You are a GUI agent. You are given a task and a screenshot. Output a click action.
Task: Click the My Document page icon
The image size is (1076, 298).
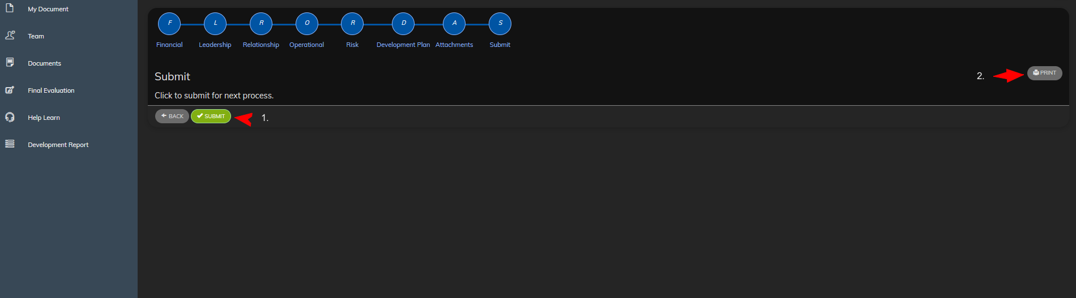coord(10,8)
